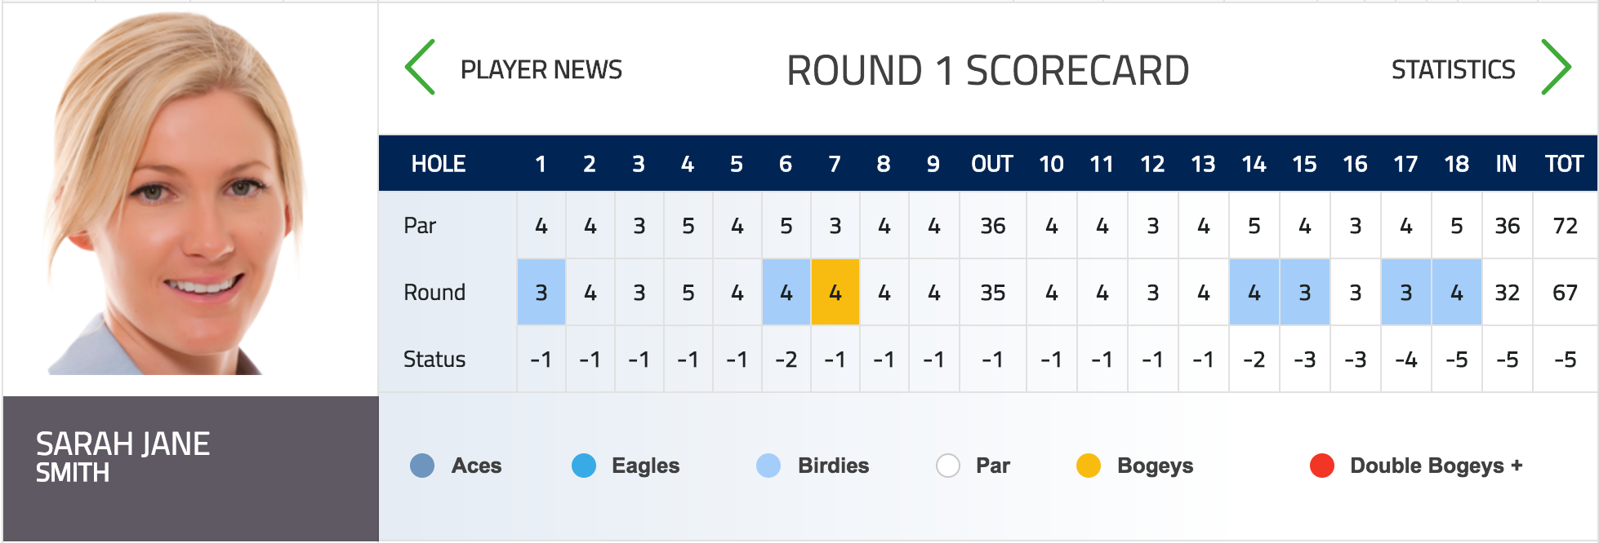Open the Statistics section

coord(1453,70)
